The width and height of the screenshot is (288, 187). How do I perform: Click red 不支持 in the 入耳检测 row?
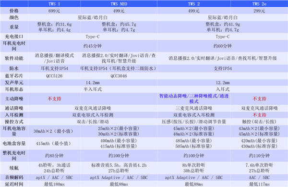pyautogui.click(x=259, y=115)
